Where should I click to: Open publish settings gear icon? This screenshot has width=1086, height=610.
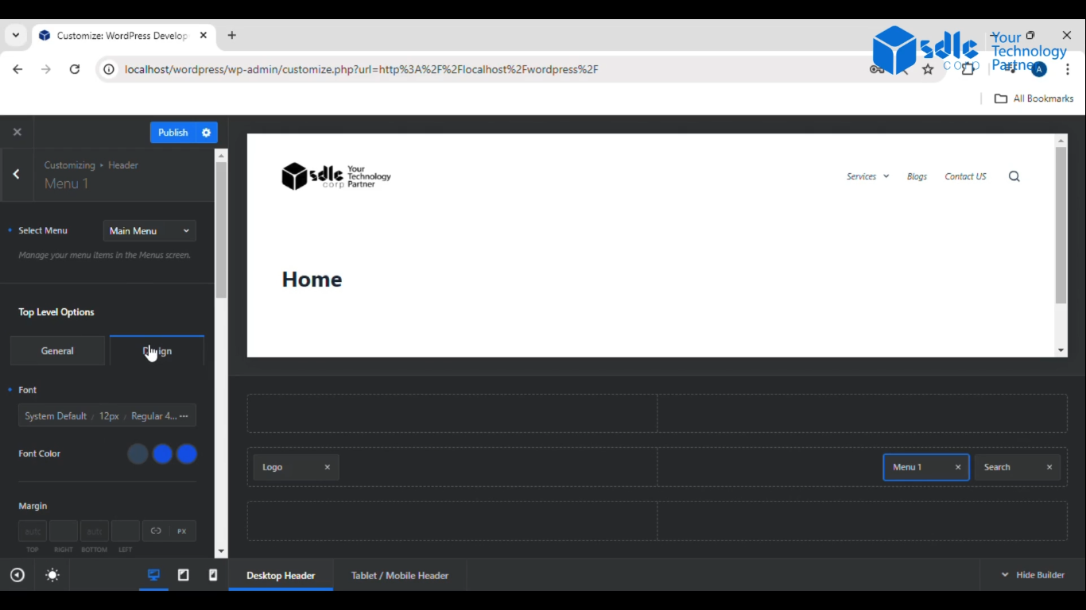click(x=207, y=133)
